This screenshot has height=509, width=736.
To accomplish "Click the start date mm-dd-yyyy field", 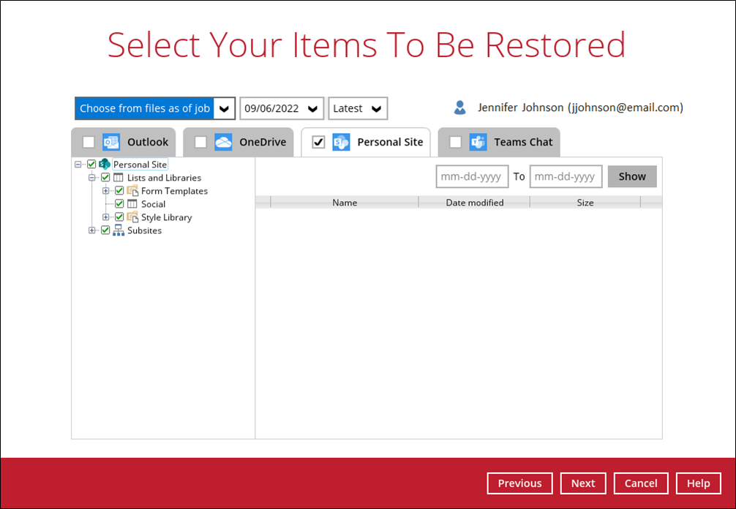I will [472, 176].
